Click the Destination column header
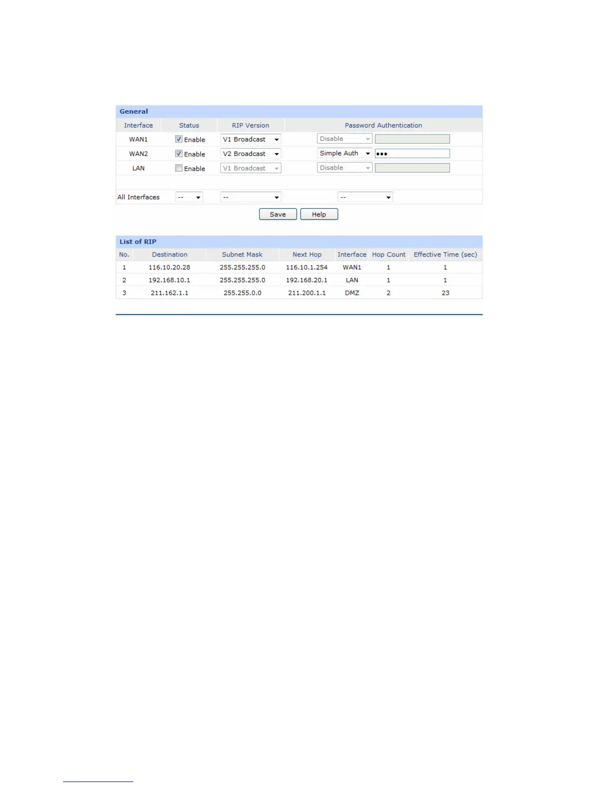Image resolution: width=607 pixels, height=786 pixels. point(170,255)
